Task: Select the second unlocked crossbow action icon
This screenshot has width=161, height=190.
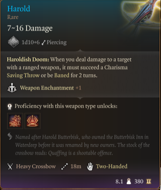Action: click(32, 121)
